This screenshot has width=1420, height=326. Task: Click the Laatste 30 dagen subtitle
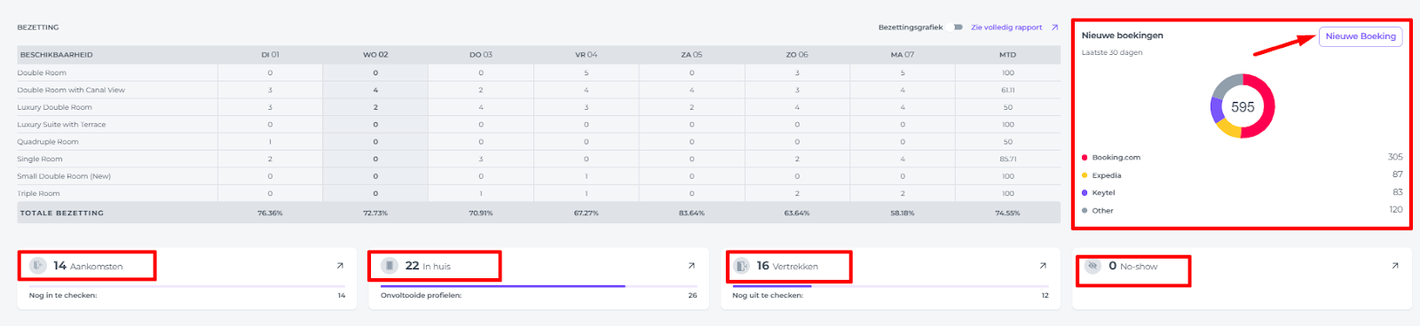pos(1112,52)
